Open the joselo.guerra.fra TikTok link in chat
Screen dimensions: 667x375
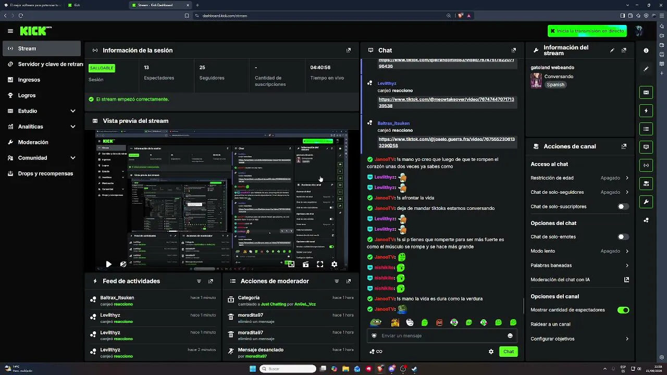447,142
